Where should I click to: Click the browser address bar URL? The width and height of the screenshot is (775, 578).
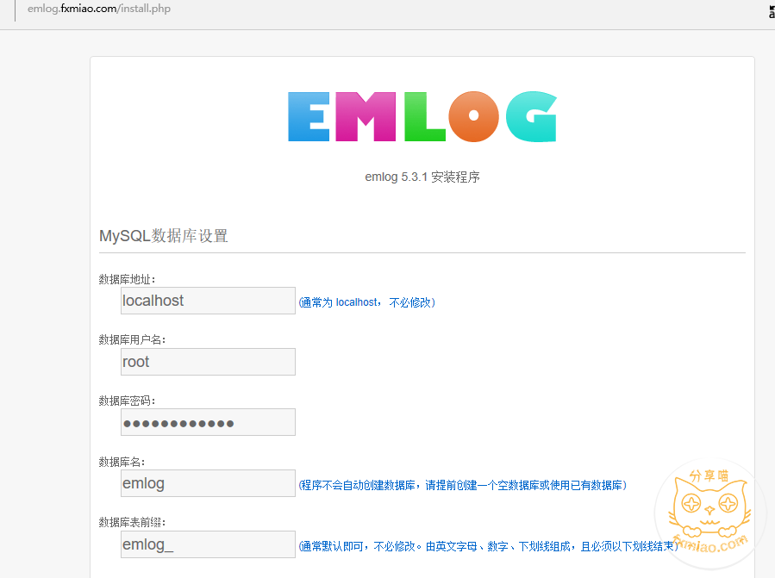tap(99, 9)
